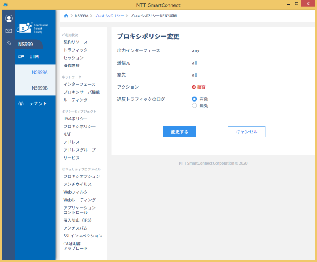
Task: Click the home breadcrumb icon
Action: click(x=66, y=16)
